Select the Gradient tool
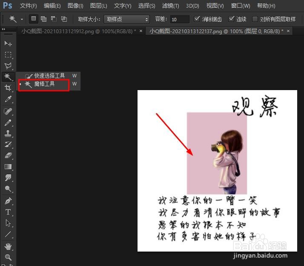 tap(8, 167)
